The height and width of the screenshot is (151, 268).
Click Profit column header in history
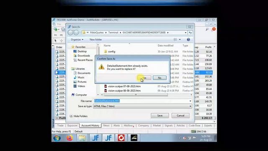[x=209, y=47]
